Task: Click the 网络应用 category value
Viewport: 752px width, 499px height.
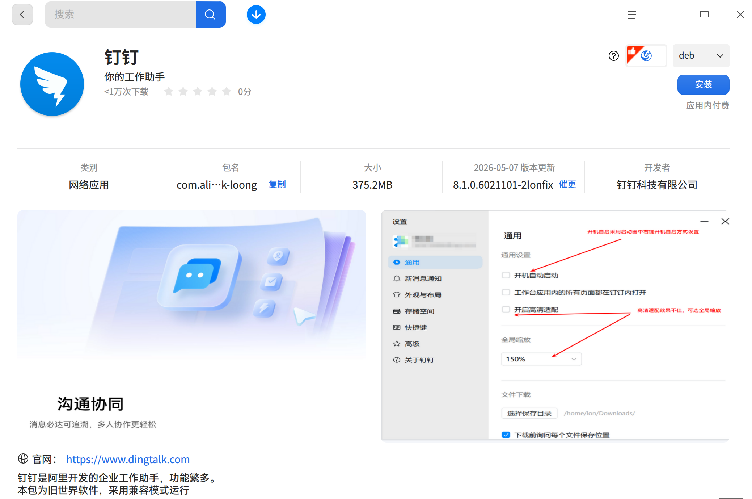Action: pyautogui.click(x=89, y=185)
